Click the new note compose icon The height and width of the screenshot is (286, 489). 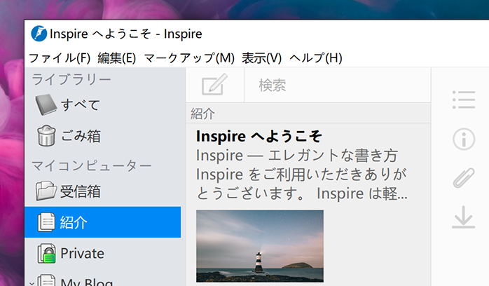pyautogui.click(x=214, y=86)
